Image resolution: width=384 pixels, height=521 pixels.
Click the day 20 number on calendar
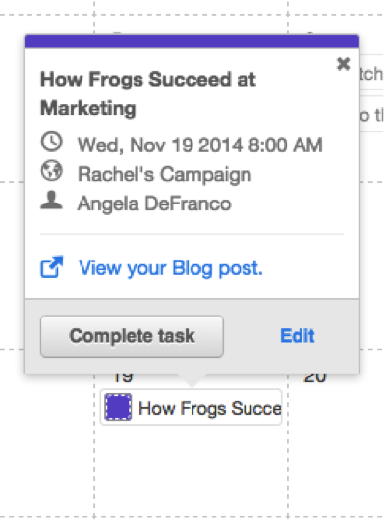tap(315, 378)
